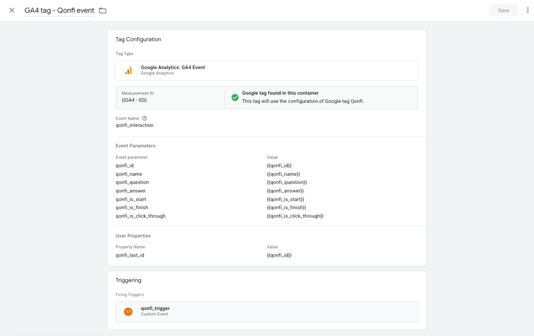534x336 pixels.
Task: Select the qonfi_id event parameter
Action: coord(125,165)
